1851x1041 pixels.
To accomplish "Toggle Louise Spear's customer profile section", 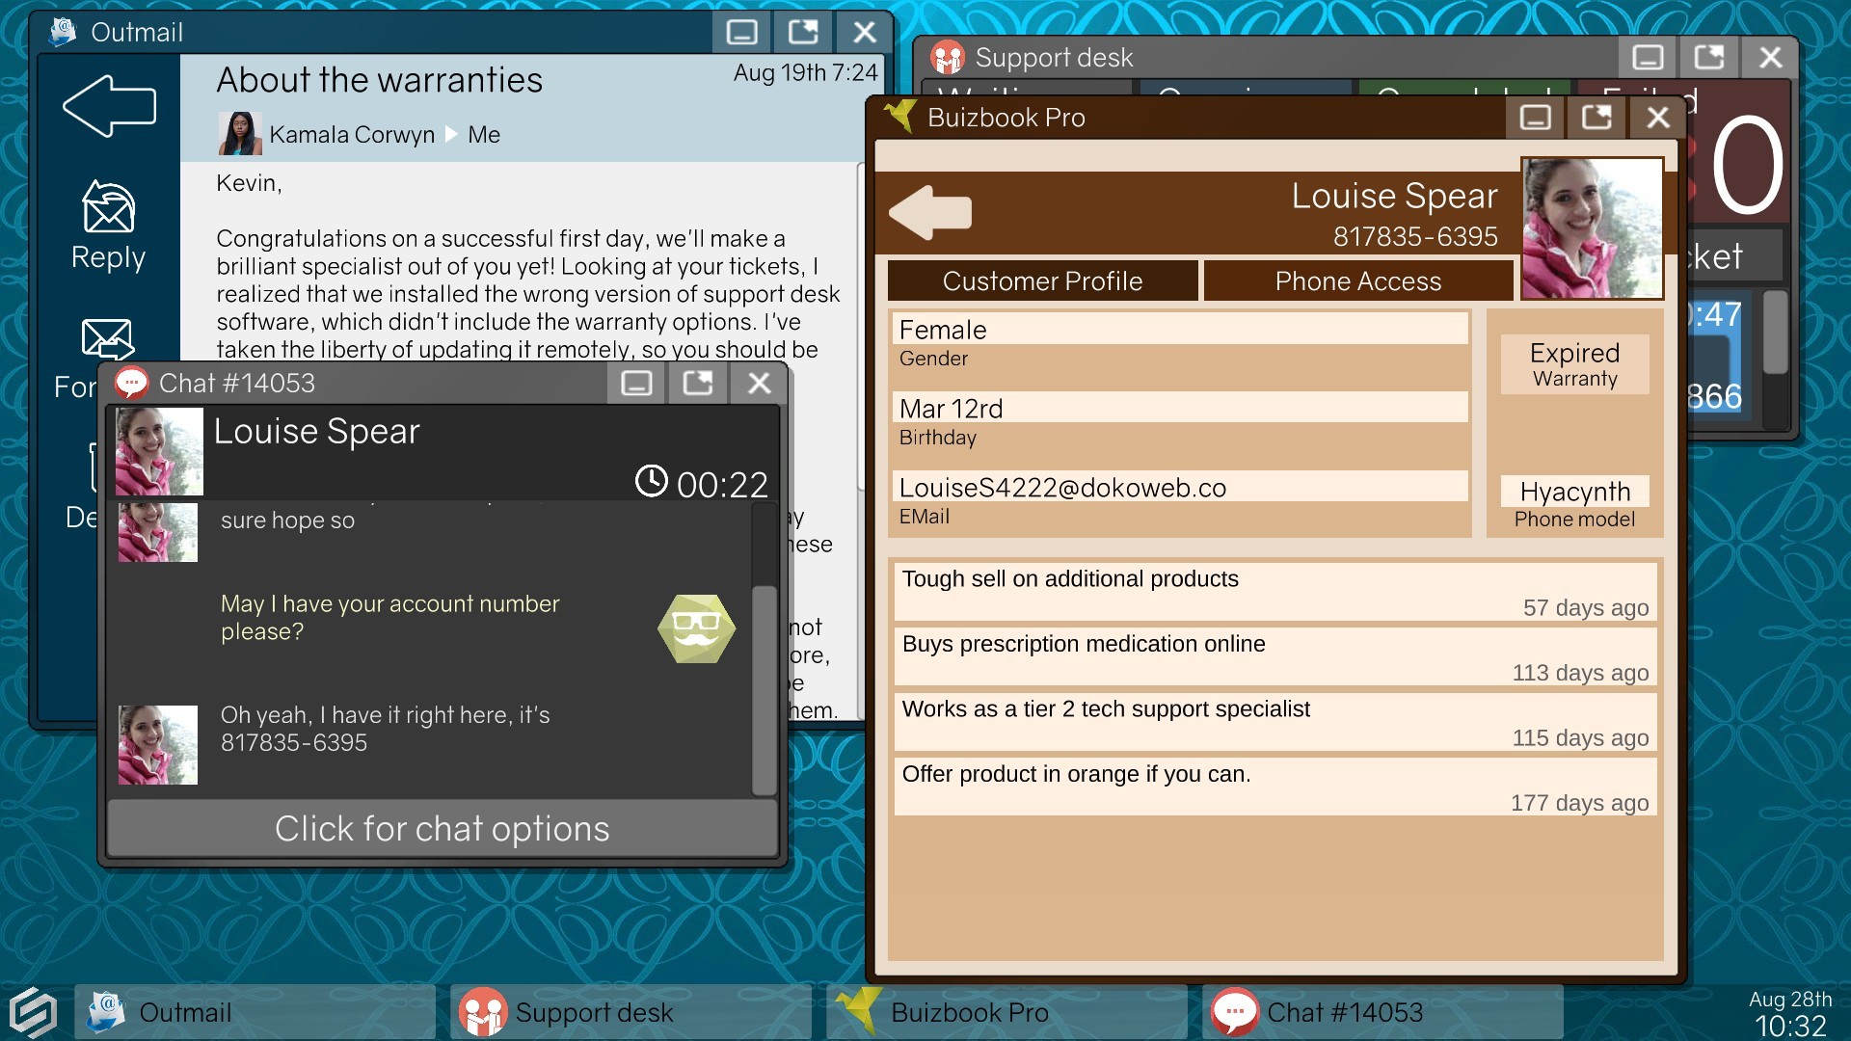I will point(1042,280).
